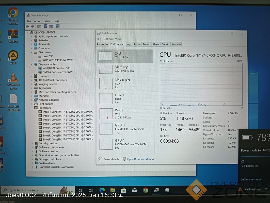Viewport: 270px width, 203px height.
Task: Switch to the Startup tab
Action: [147, 44]
